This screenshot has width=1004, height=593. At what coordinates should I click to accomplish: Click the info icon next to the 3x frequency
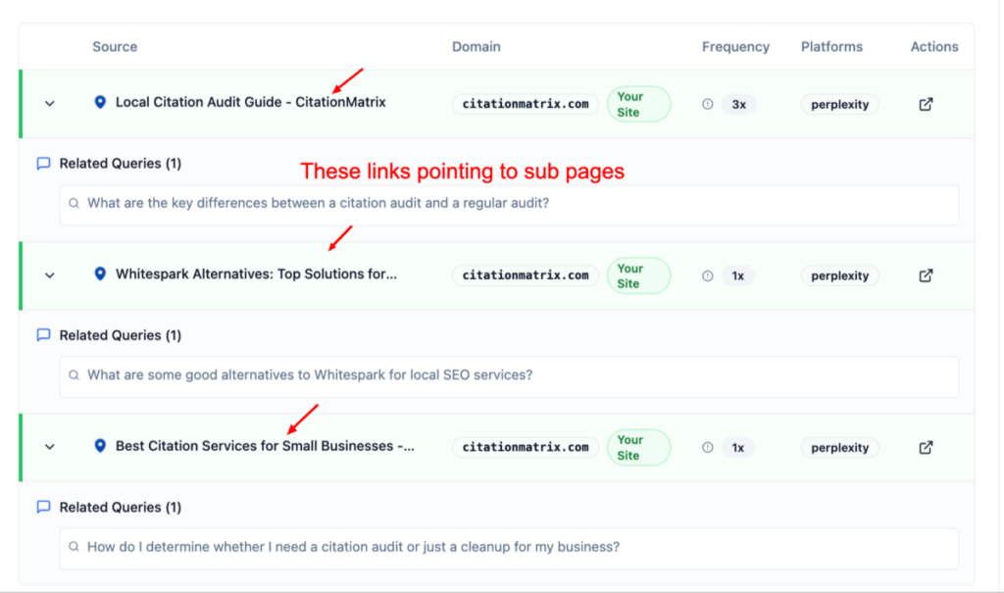[707, 104]
